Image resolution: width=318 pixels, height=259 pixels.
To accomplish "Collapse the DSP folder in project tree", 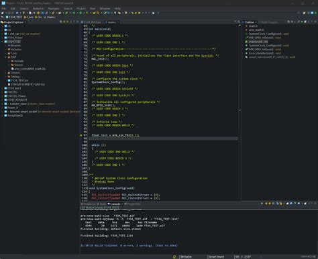I will [x=6, y=57].
